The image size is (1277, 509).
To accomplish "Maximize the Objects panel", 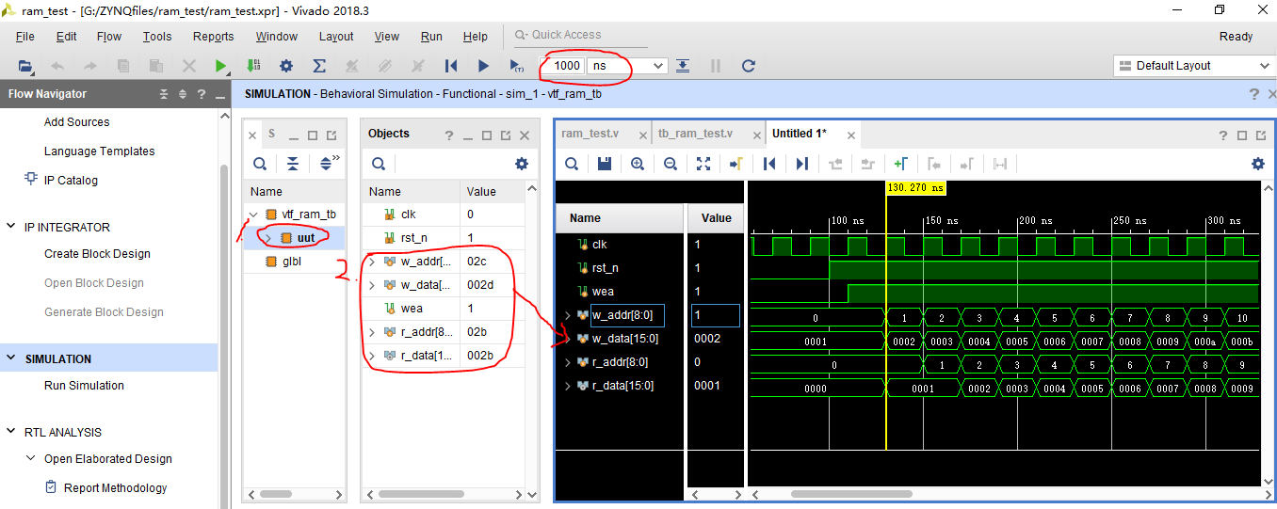I will (488, 135).
